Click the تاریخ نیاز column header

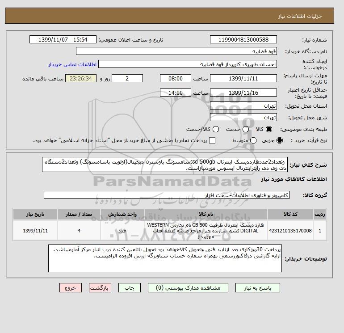35,214
